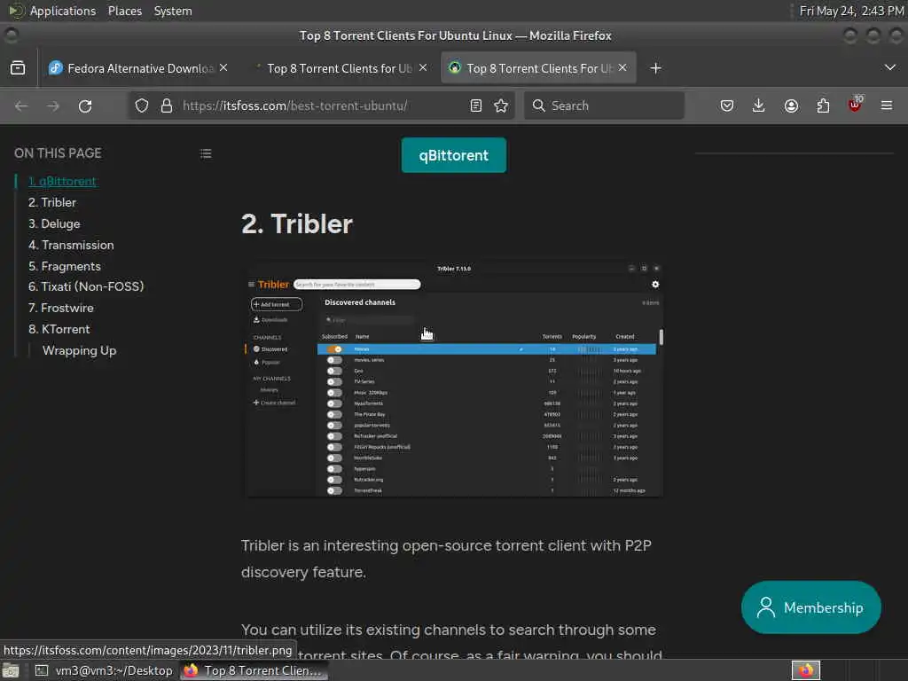Click the Firefox icon in the bottom panel tray

806,670
